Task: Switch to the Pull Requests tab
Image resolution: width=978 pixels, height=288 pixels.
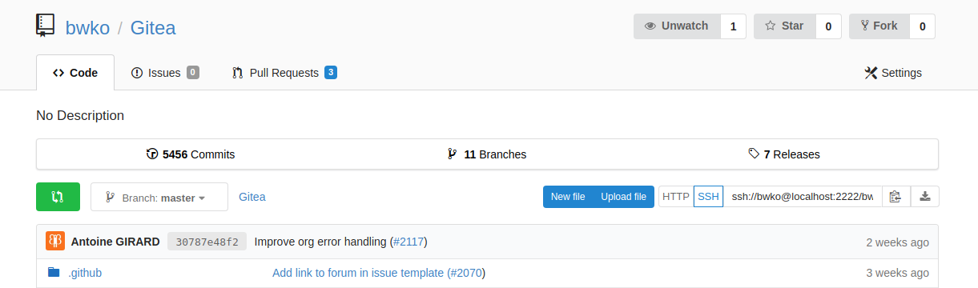Action: [284, 73]
